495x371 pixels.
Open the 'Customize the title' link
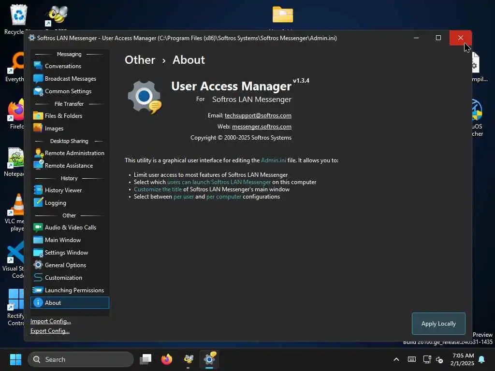[158, 189]
